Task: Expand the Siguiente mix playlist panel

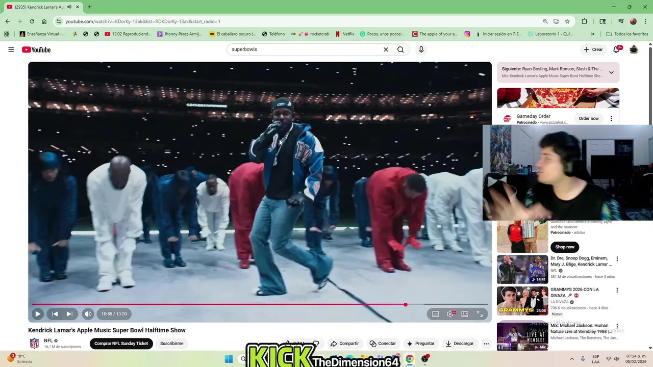Action: [x=611, y=72]
